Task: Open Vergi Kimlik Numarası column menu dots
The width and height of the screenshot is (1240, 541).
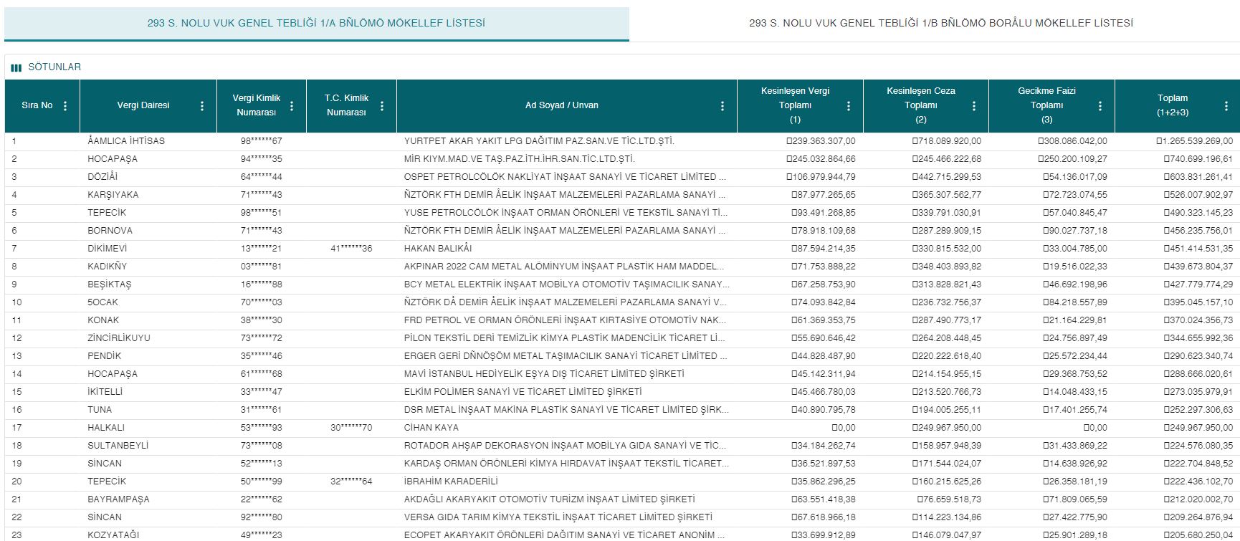Action: pyautogui.click(x=292, y=106)
